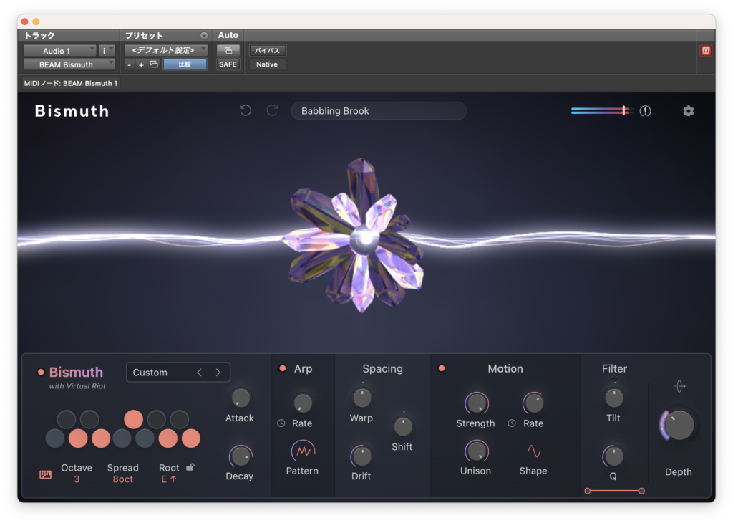Open Bismuth settings gear
Screen dimensions: 733x523
pos(688,111)
